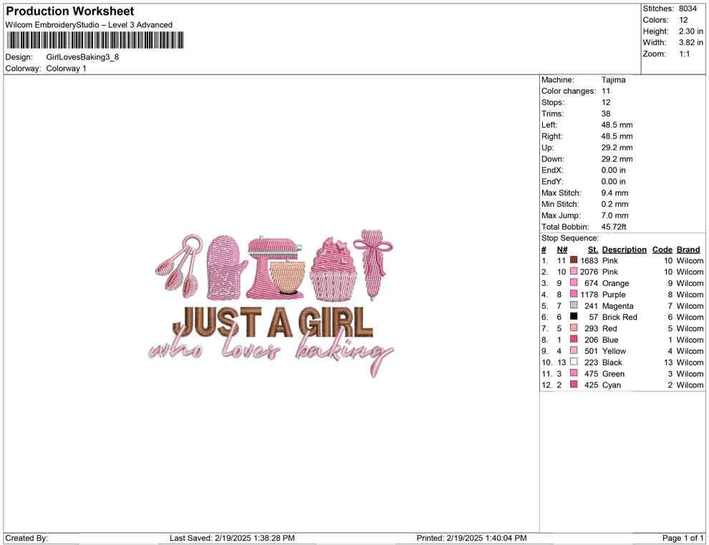Click the brown Pink swatch in stop 1
This screenshot has width=709, height=545.
point(573,260)
